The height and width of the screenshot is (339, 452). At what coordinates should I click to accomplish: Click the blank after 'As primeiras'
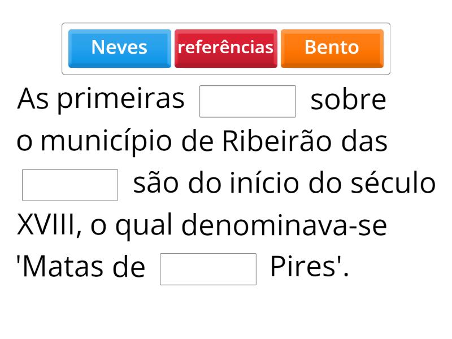coord(247,101)
